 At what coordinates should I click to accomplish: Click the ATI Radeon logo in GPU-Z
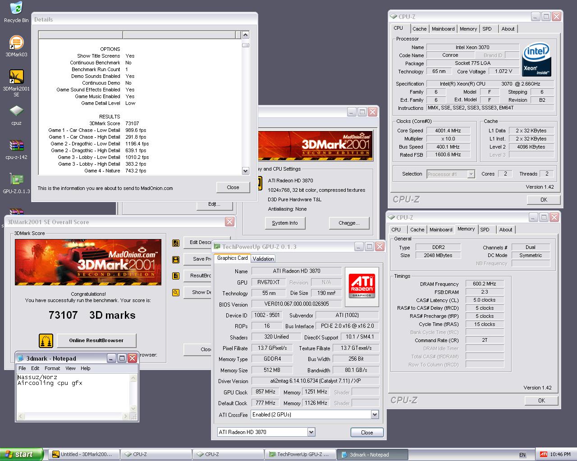pyautogui.click(x=362, y=287)
